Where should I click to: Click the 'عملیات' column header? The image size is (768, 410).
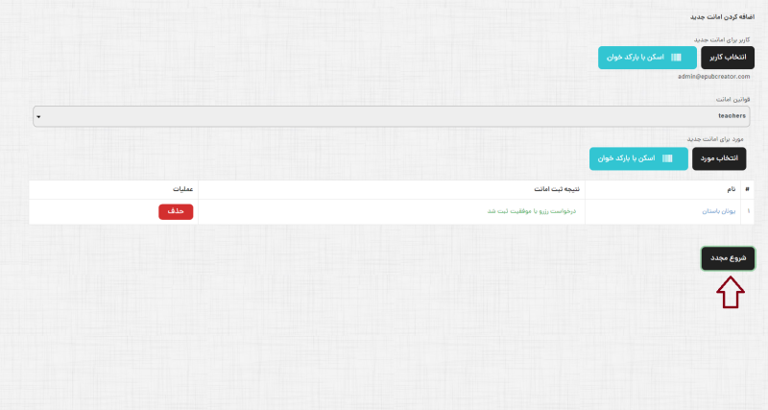182,189
